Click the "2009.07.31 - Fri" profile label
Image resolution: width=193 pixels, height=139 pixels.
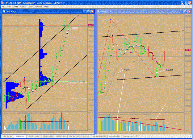[79, 99]
